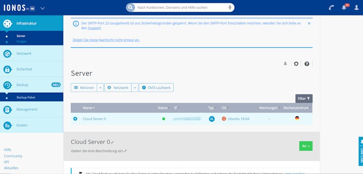
Task: Sort by the Rechenzentrum column header
Action: pos(297,108)
